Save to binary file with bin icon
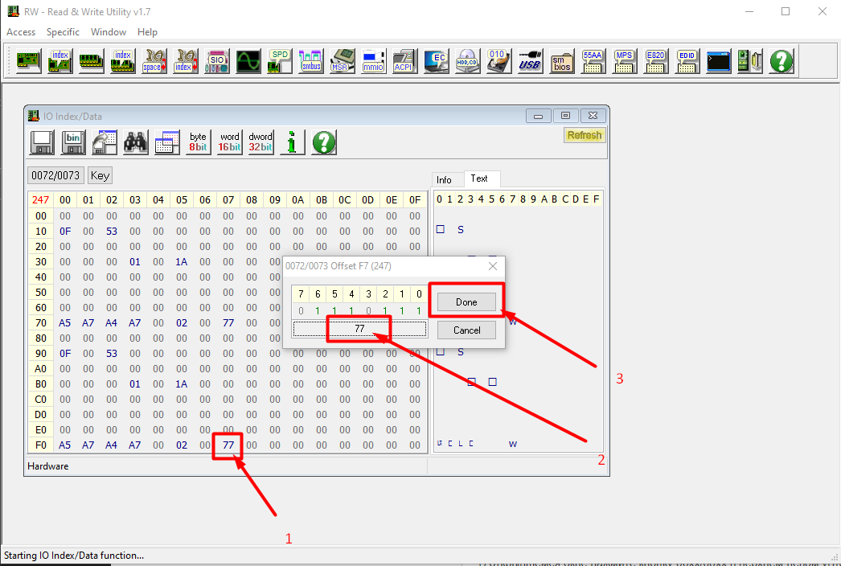 73,142
